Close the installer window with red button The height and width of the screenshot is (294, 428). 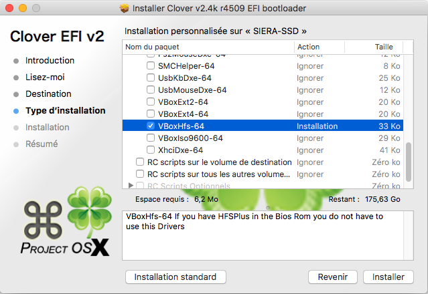[x=9, y=8]
